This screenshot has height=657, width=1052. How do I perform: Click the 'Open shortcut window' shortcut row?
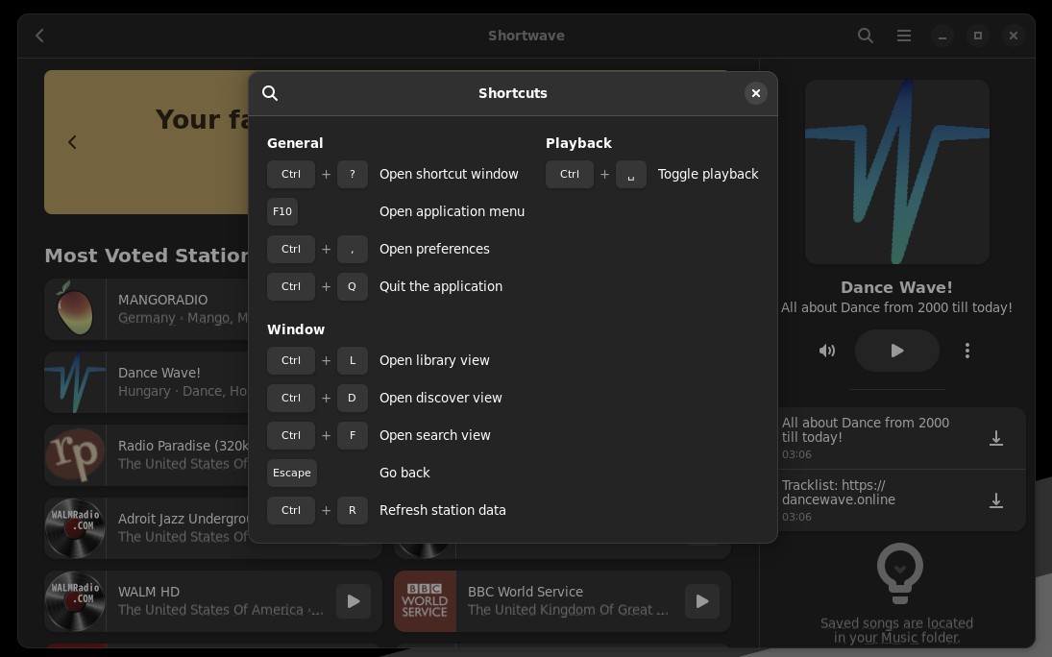point(396,175)
